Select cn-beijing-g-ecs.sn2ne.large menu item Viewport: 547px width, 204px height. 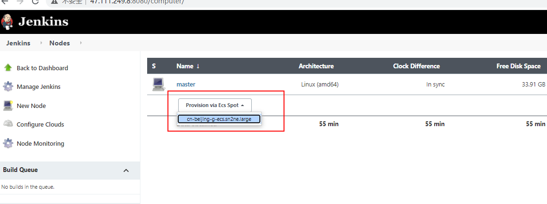pos(219,119)
